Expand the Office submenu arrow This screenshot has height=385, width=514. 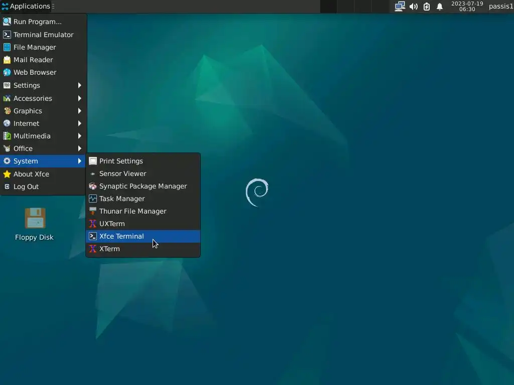80,148
